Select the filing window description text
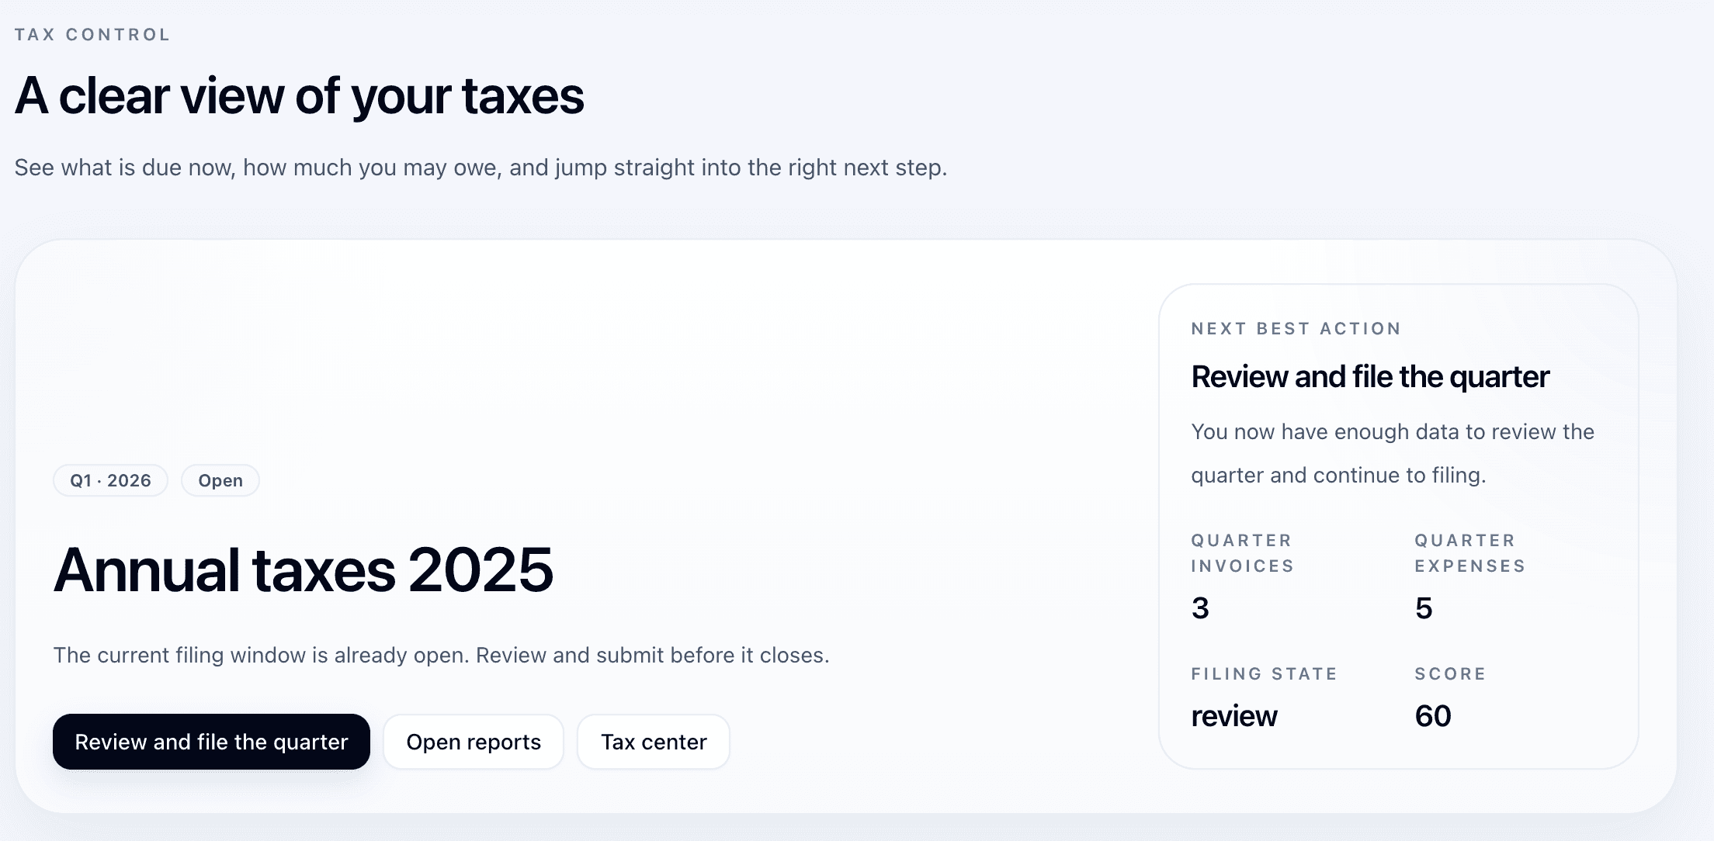1714x841 pixels. 441,654
